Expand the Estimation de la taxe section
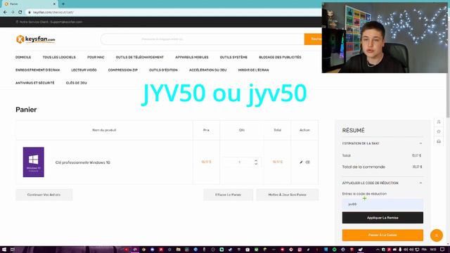Viewport: 450px width, 253px height. click(420, 143)
